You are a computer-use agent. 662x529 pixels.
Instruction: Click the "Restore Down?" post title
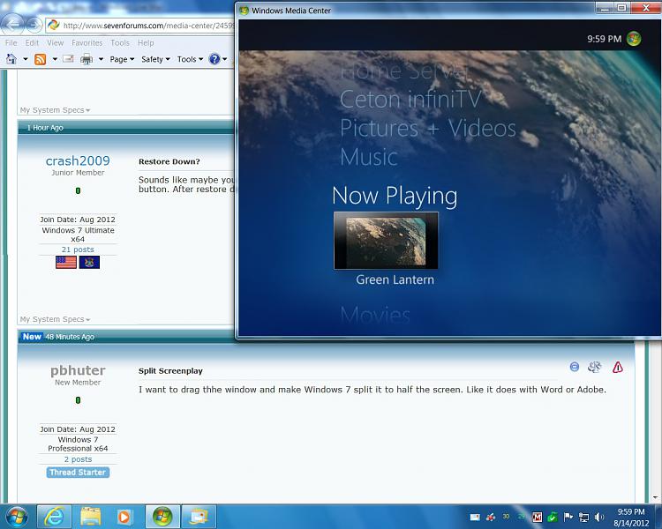point(169,161)
